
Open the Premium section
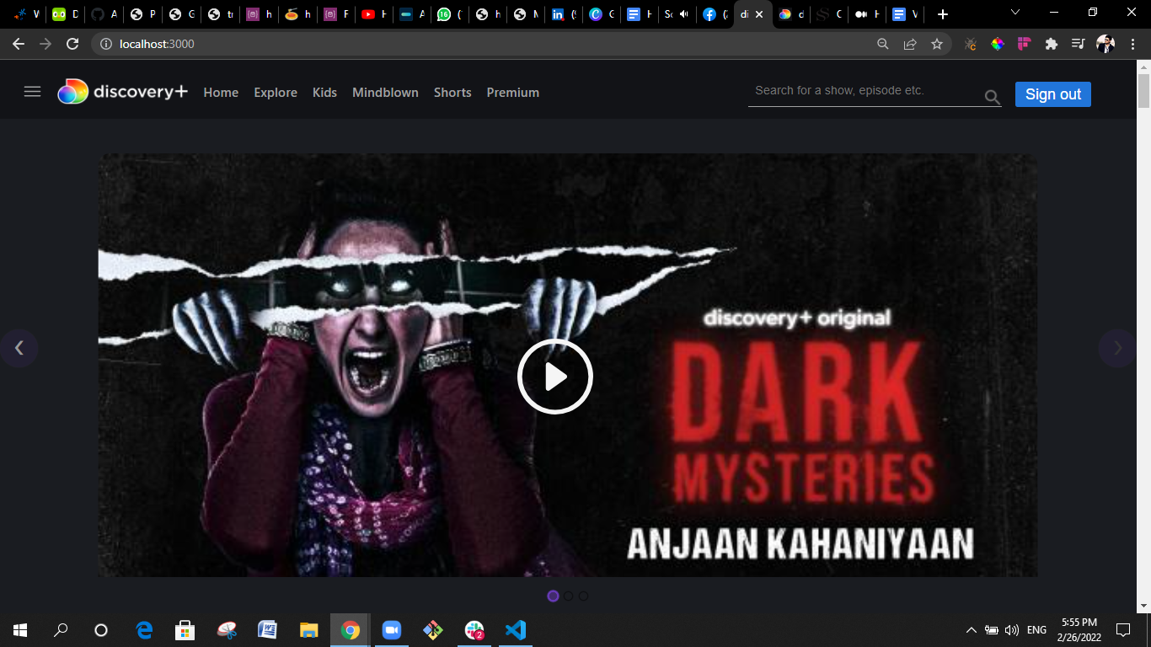[x=512, y=93]
